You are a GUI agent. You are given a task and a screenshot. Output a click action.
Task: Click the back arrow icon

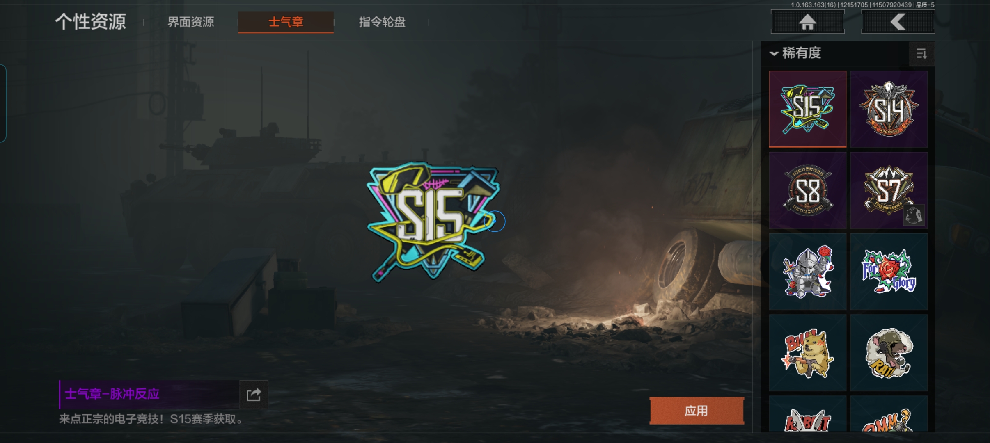898,22
